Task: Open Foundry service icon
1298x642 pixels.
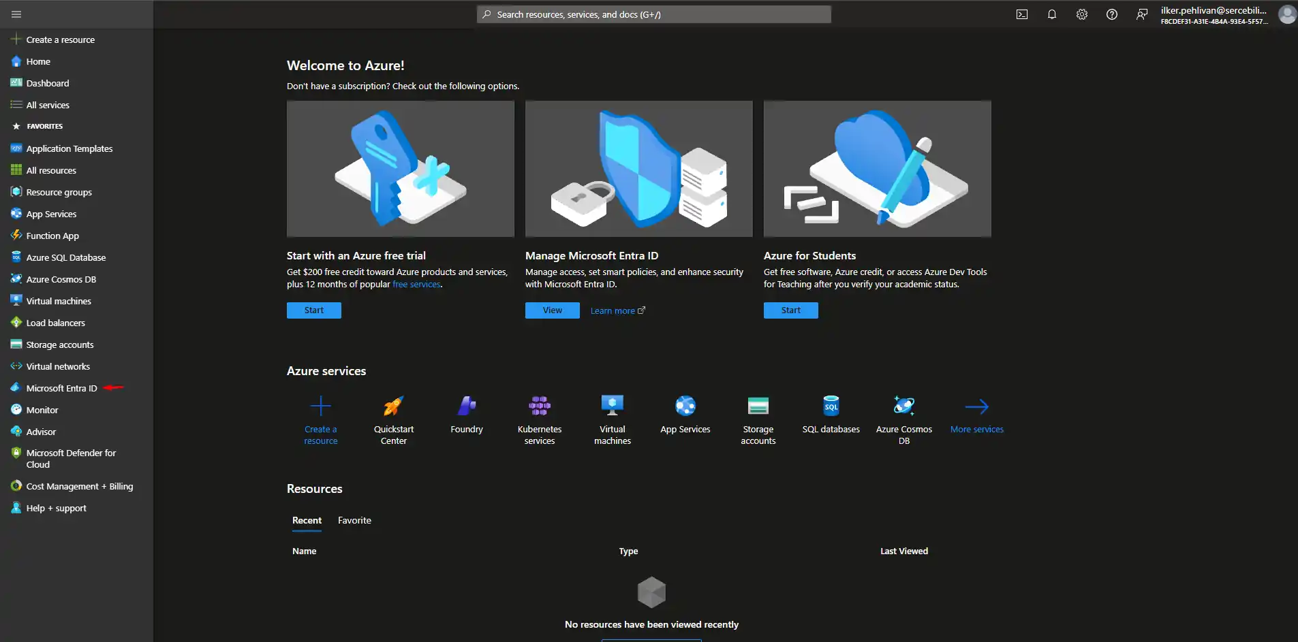Action: 467,406
